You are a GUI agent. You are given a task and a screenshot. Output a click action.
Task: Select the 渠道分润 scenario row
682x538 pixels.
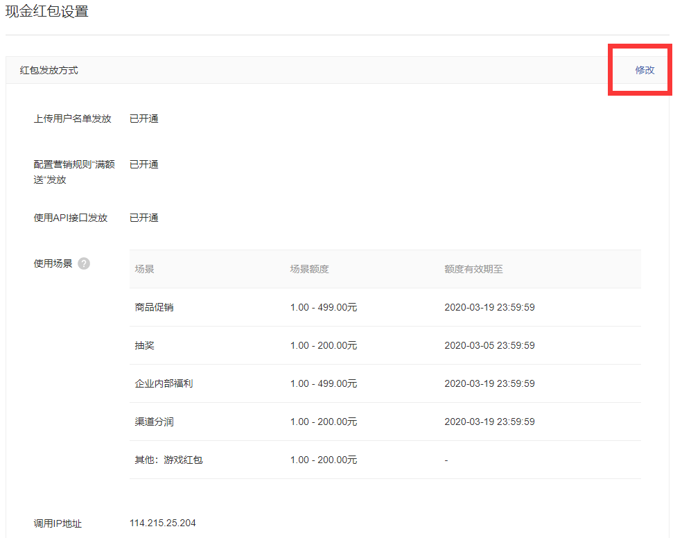[x=155, y=422]
